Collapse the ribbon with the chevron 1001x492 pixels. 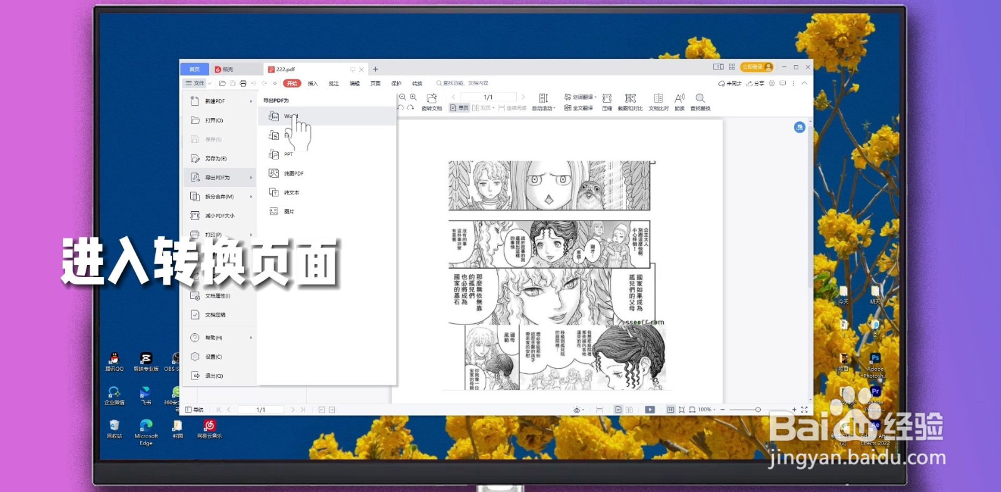click(x=805, y=83)
